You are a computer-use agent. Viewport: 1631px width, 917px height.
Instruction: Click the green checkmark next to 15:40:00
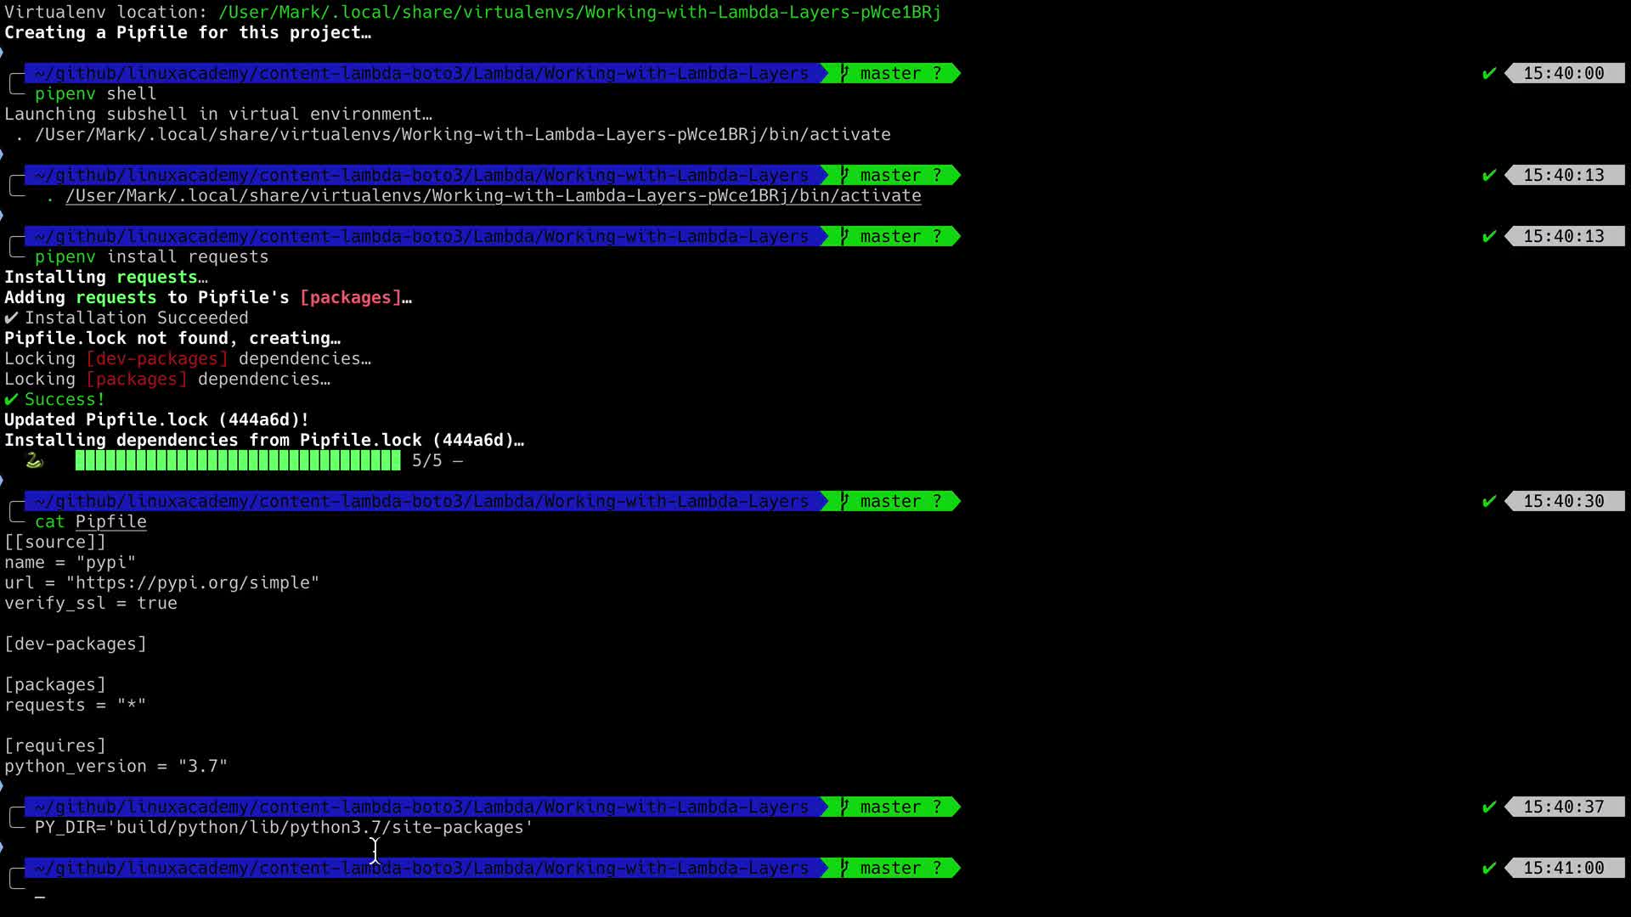(x=1488, y=74)
